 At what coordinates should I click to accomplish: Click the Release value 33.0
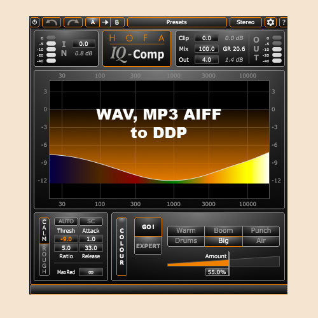click(91, 248)
